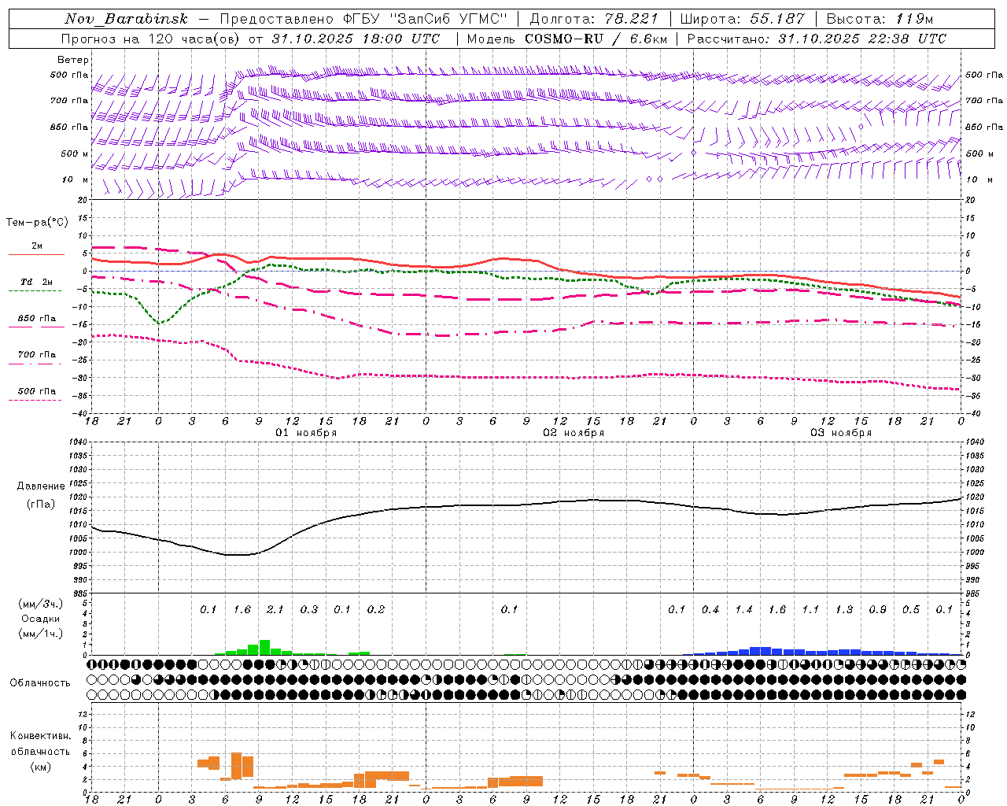Screen dimensions: 1007x806
Task: Click the 0.9 precipitation total
Action: coord(877,610)
